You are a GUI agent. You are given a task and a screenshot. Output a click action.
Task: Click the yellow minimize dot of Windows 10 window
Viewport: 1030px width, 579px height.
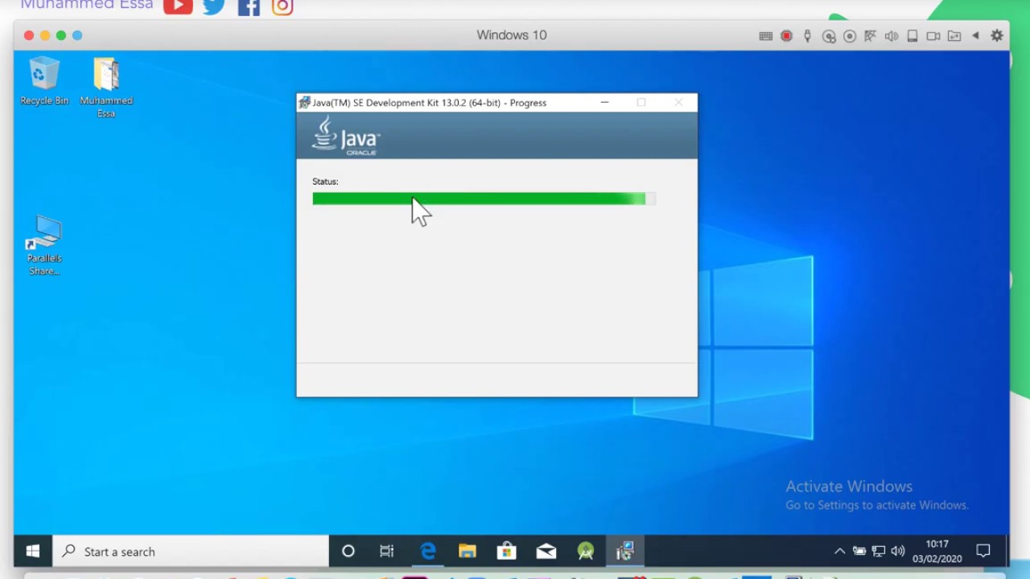pos(45,35)
